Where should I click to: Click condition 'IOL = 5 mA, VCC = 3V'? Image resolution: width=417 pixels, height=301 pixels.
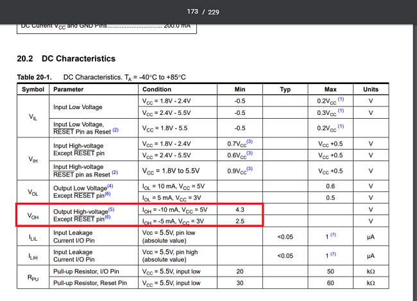tap(171, 198)
